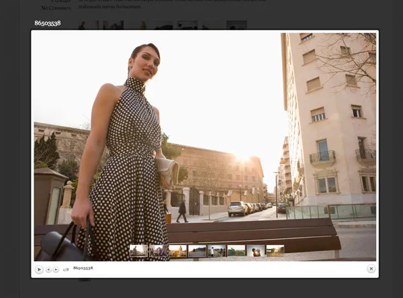Close the lightbox with the X icon
The height and width of the screenshot is (298, 403).
pyautogui.click(x=371, y=268)
